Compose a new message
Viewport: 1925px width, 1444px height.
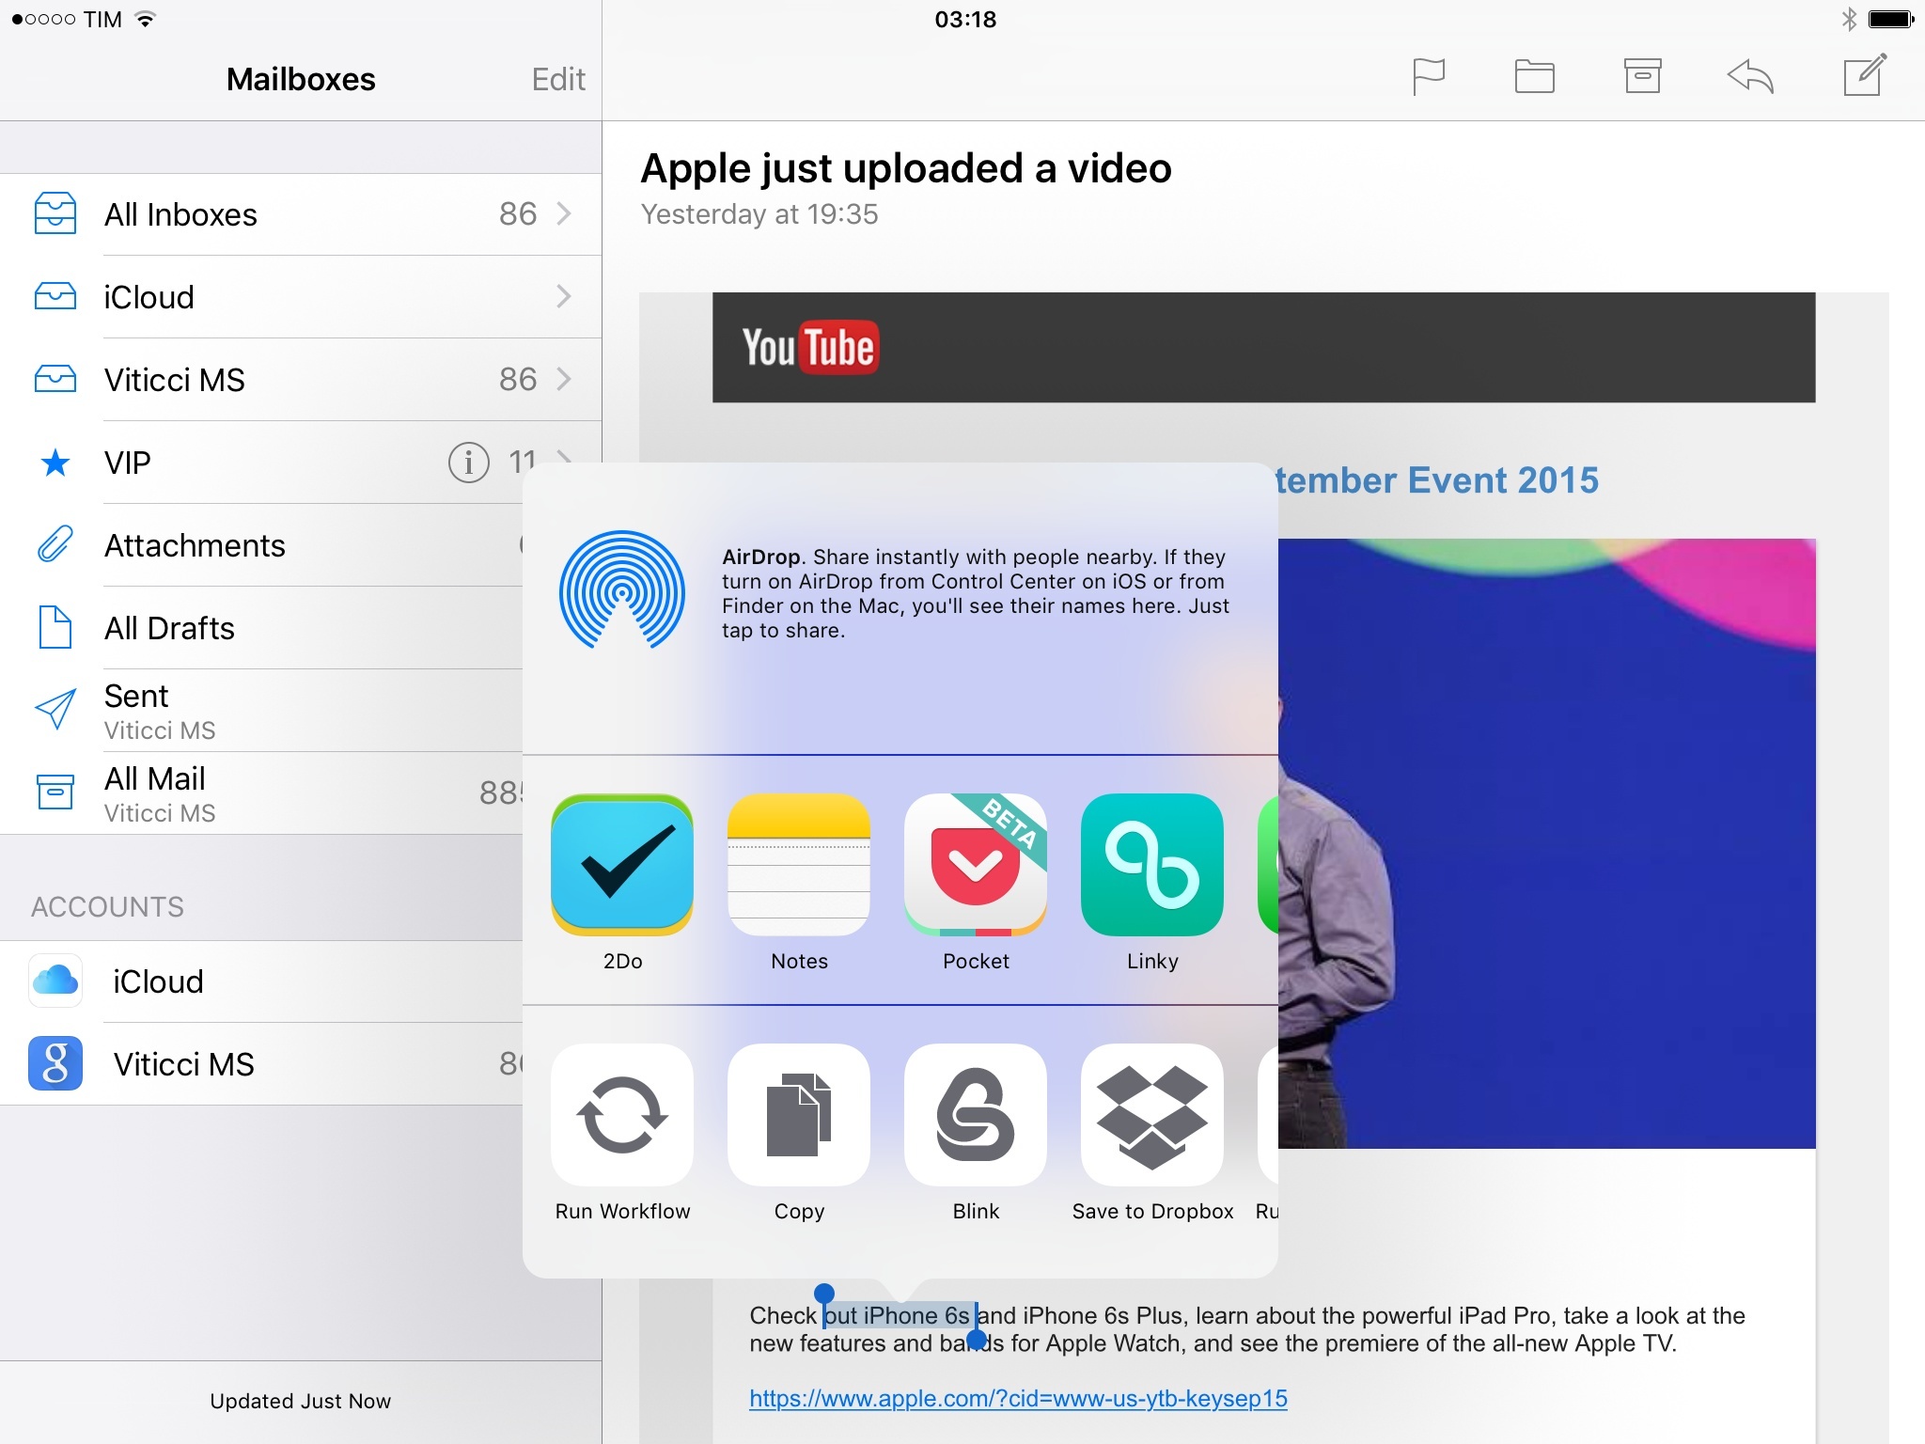pos(1864,75)
